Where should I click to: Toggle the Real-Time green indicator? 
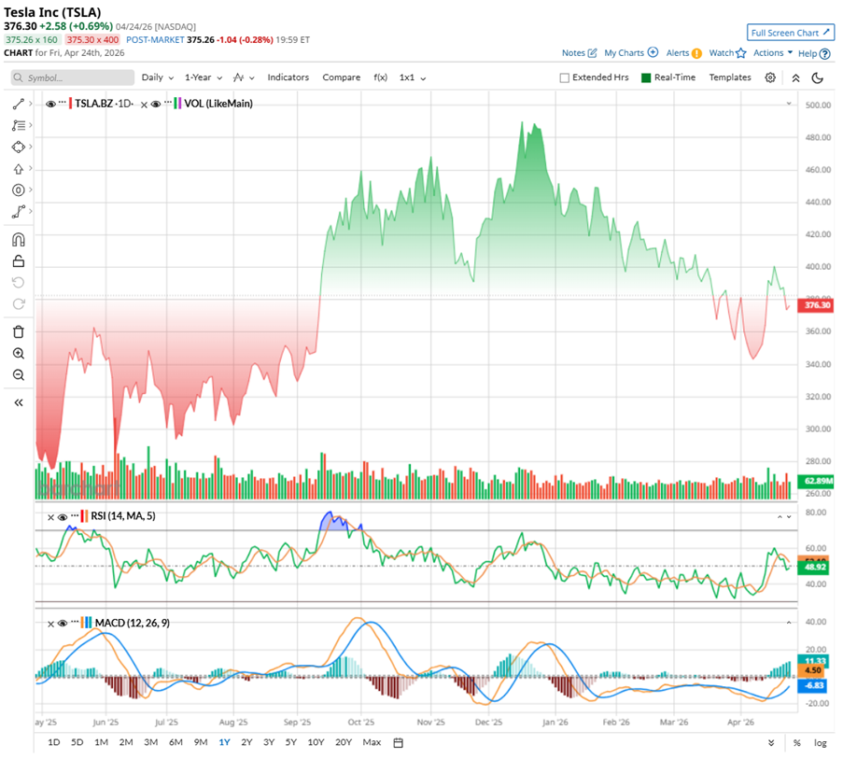[x=646, y=77]
